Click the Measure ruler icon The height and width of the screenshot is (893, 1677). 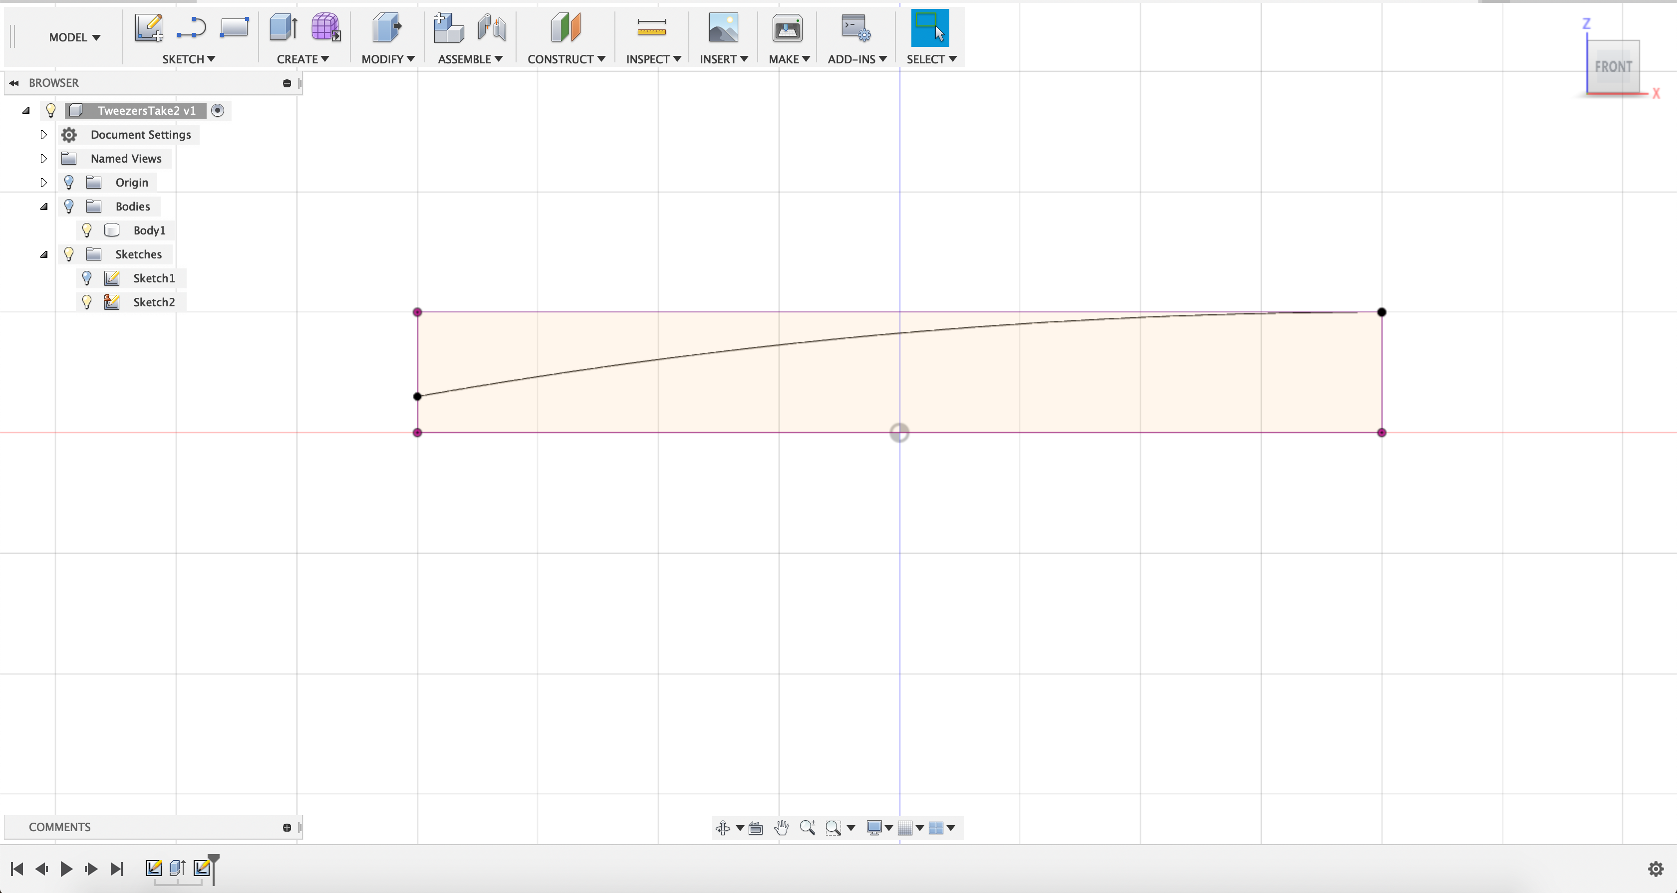[651, 28]
